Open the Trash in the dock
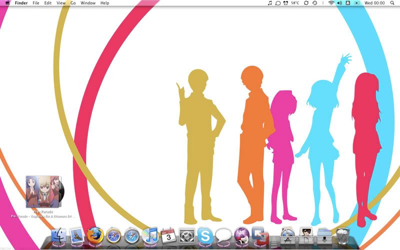 342,235
